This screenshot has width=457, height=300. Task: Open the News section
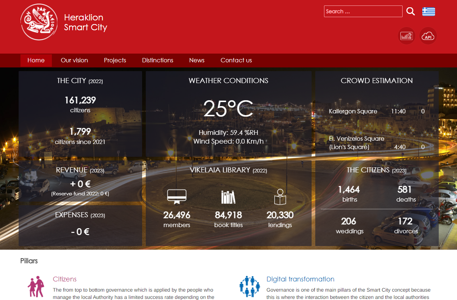[x=197, y=61]
